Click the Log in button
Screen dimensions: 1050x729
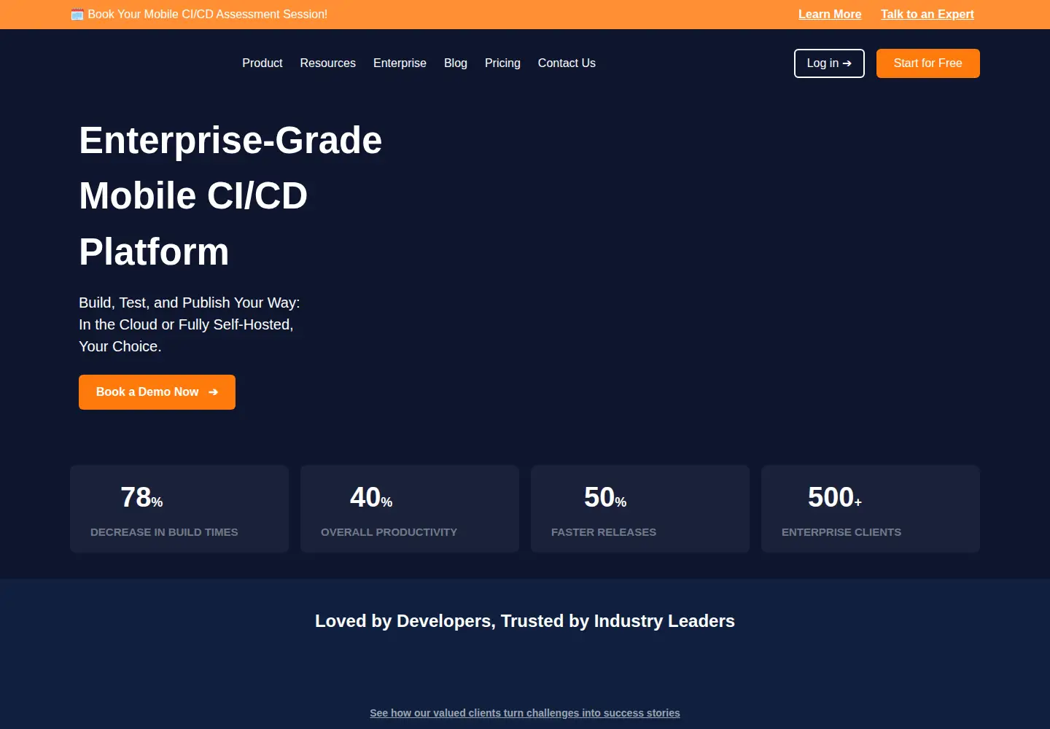pyautogui.click(x=829, y=63)
